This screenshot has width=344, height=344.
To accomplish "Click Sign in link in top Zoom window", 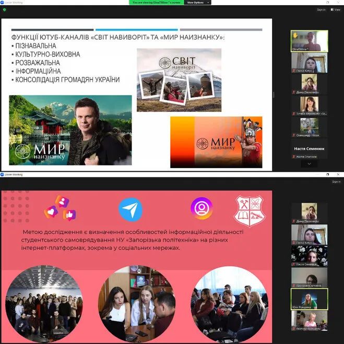I will coord(321,9).
